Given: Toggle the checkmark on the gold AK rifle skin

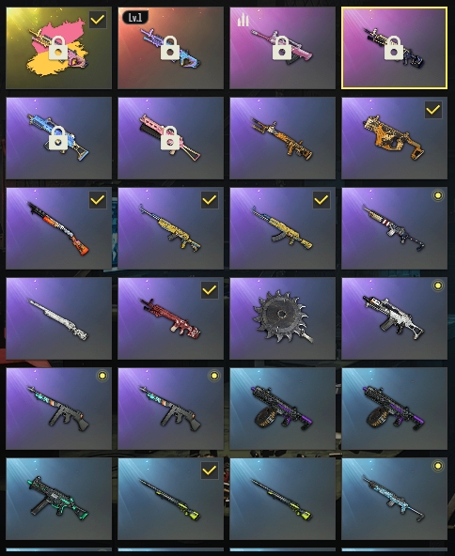Looking at the screenshot, I should 322,200.
